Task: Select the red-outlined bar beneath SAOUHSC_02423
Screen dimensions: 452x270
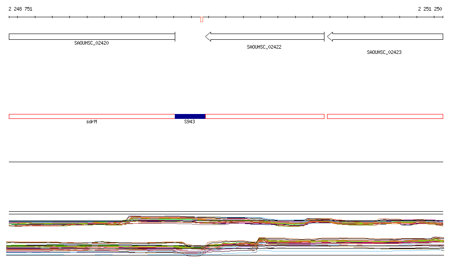Action: [x=385, y=117]
